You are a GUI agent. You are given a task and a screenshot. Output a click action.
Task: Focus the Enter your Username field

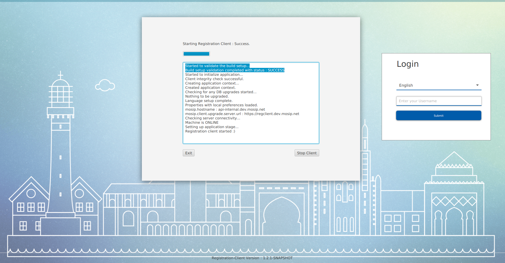coord(438,101)
